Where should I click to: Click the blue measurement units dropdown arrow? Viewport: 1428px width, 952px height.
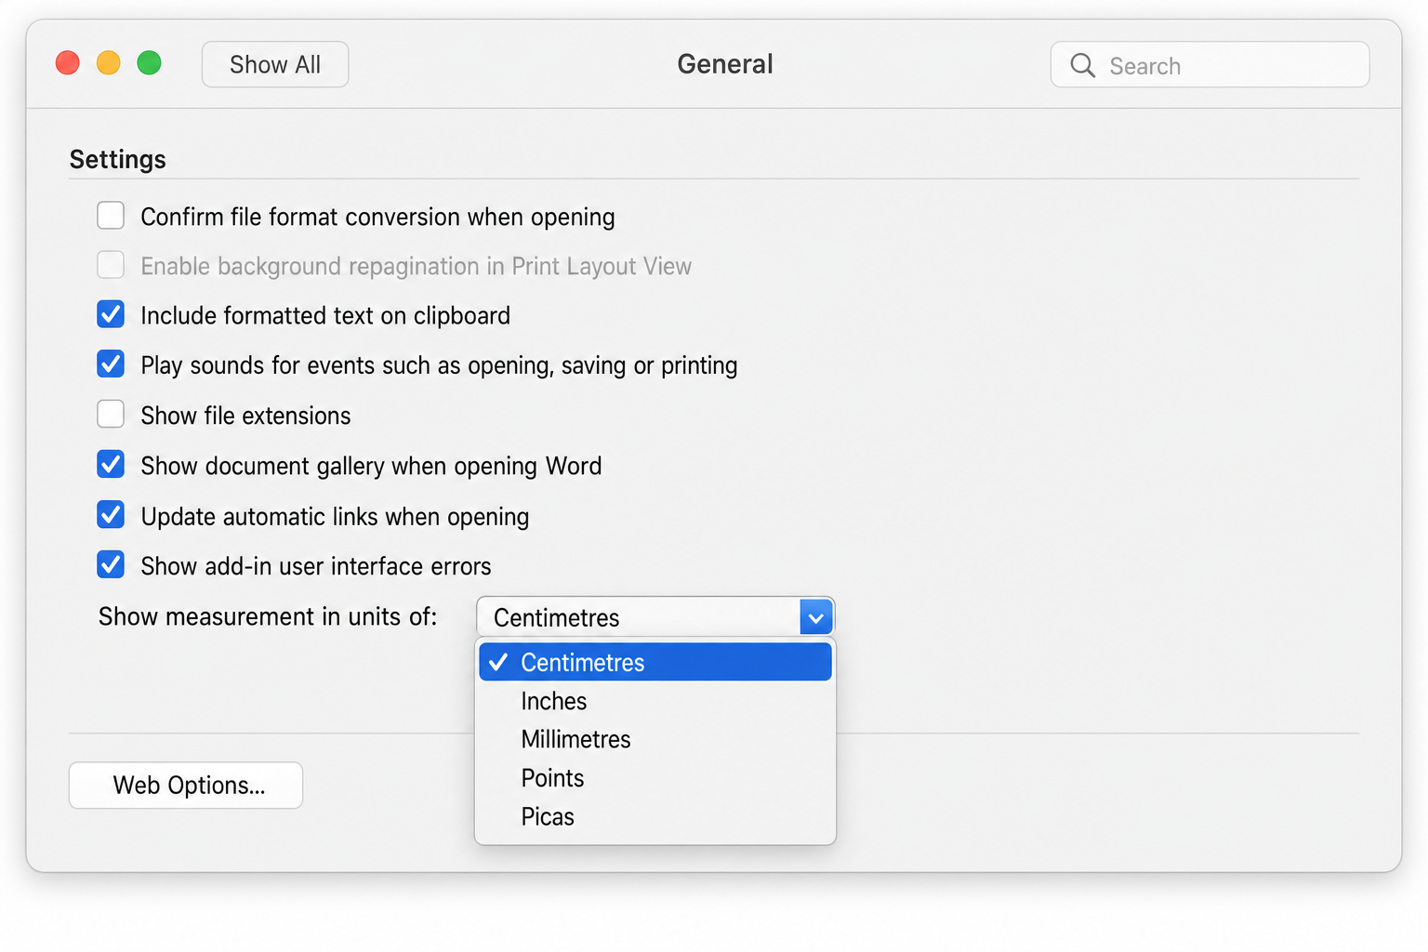(x=816, y=617)
